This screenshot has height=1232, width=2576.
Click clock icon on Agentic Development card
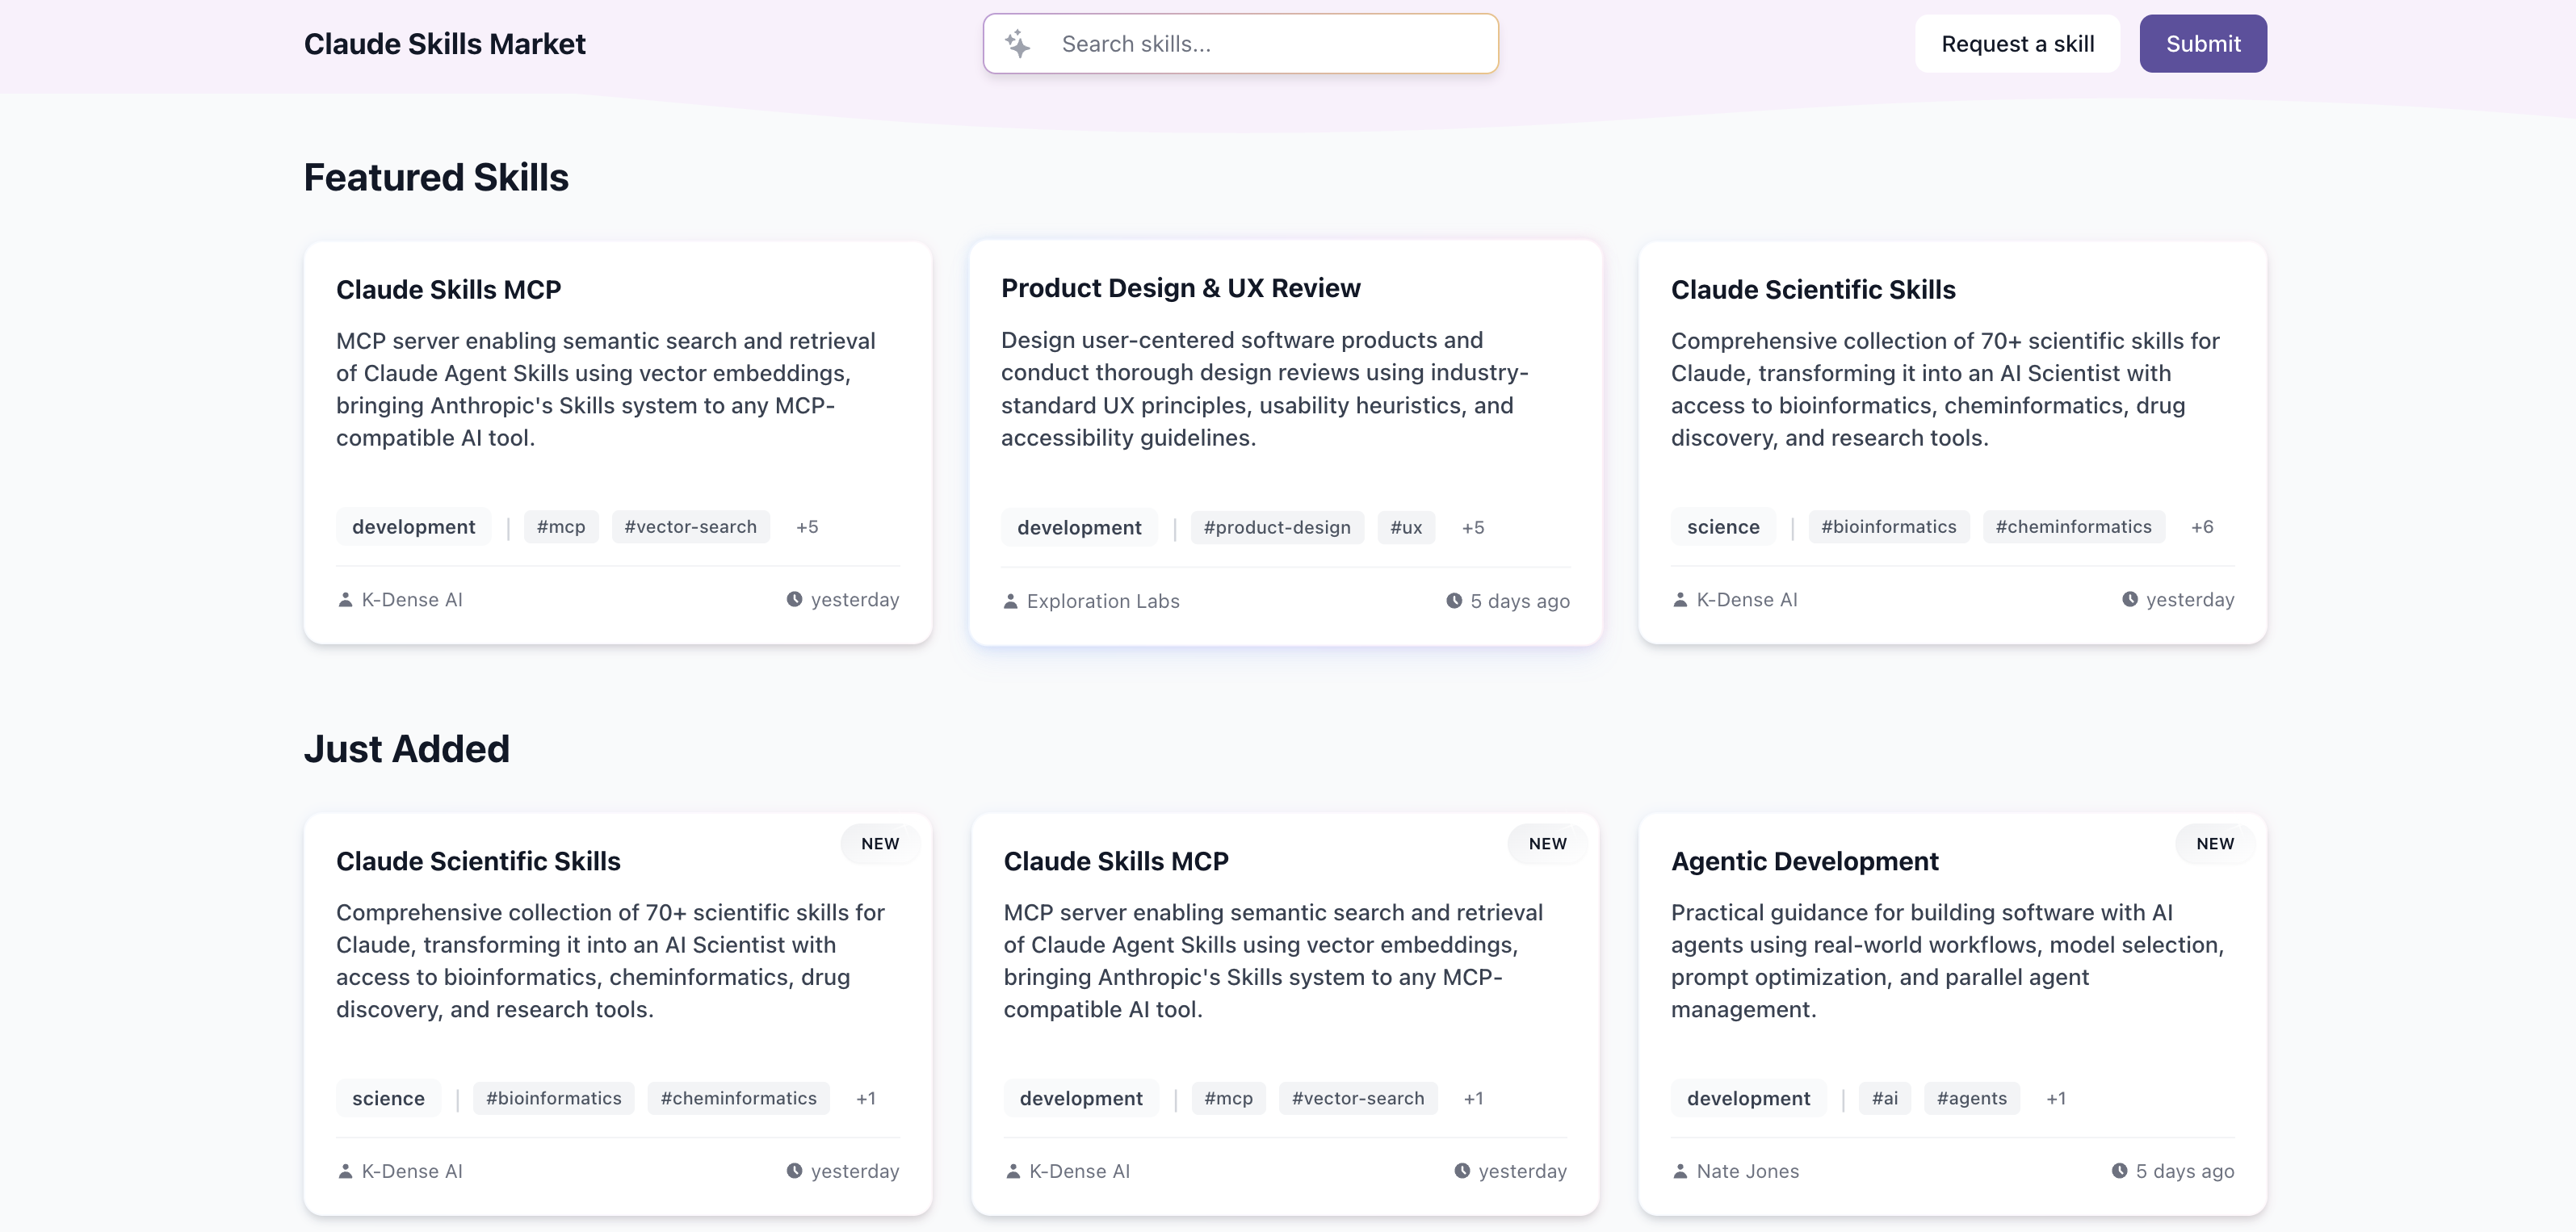(2119, 1171)
